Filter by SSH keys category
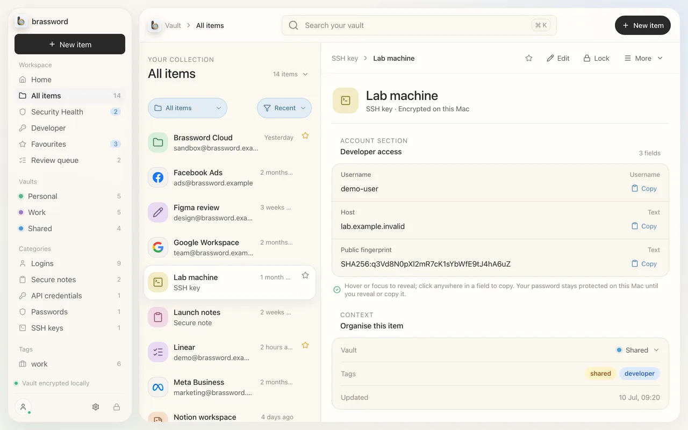688x430 pixels. pos(70,328)
